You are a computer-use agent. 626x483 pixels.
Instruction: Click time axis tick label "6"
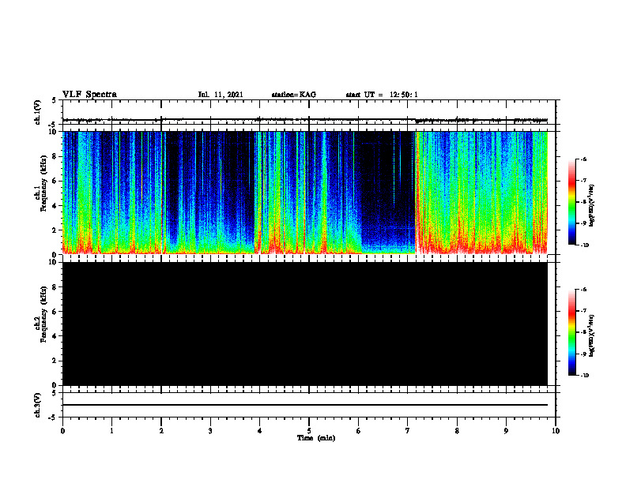click(x=359, y=431)
